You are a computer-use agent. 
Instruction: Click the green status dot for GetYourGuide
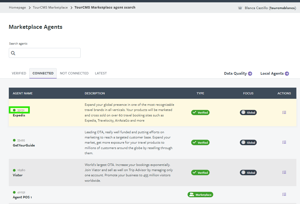pyautogui.click(x=14, y=140)
